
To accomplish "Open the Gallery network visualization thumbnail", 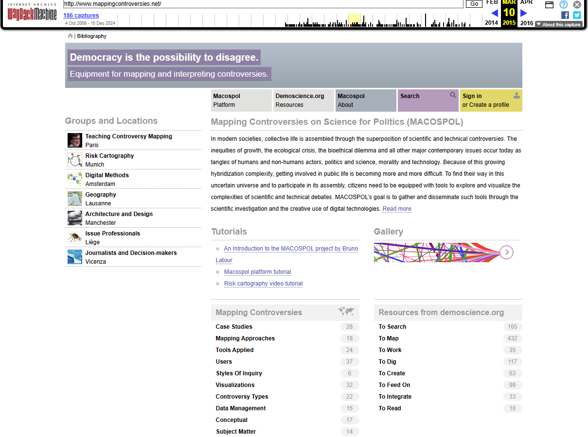I will coord(436,252).
